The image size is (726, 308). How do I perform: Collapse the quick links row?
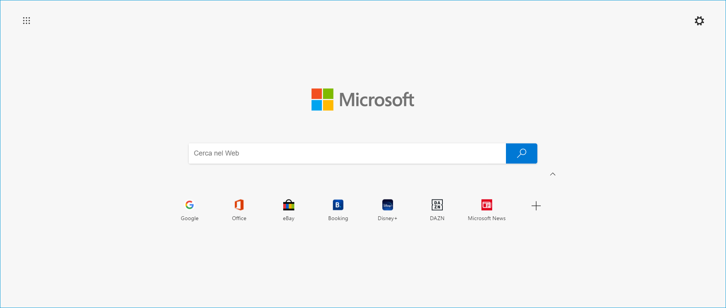pos(553,174)
